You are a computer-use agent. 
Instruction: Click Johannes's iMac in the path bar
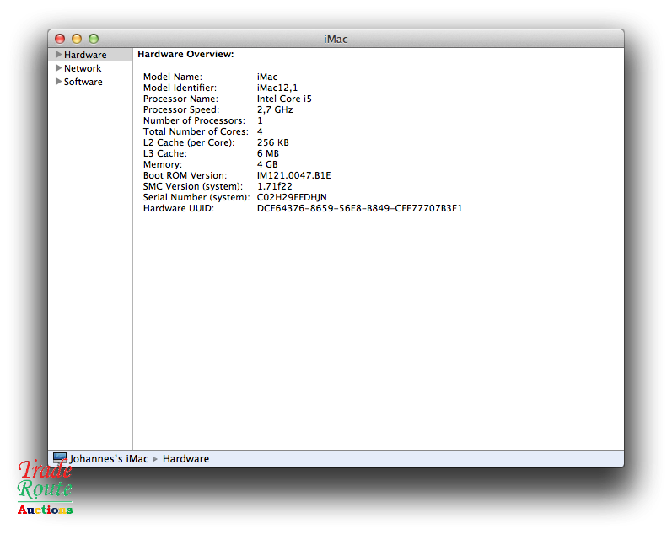109,459
